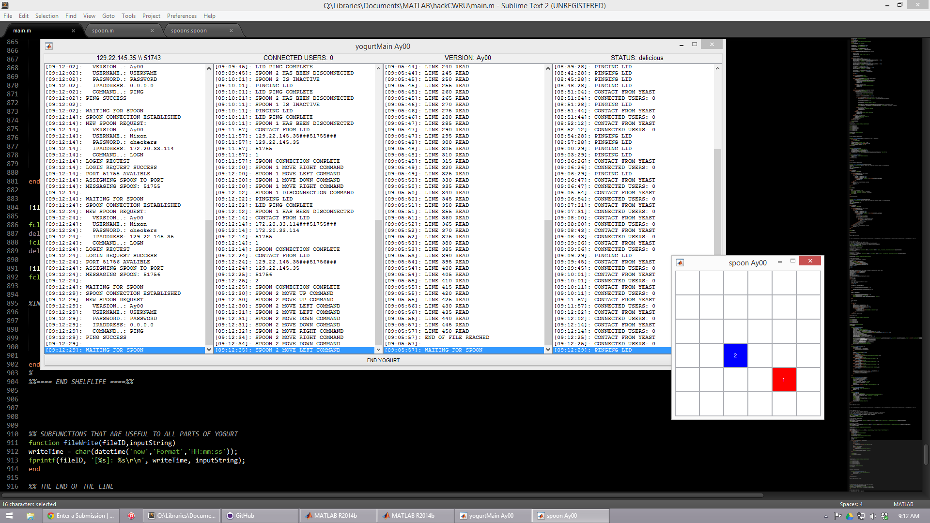
Task: Open Chrome Enter a Submission window
Action: click(x=81, y=516)
